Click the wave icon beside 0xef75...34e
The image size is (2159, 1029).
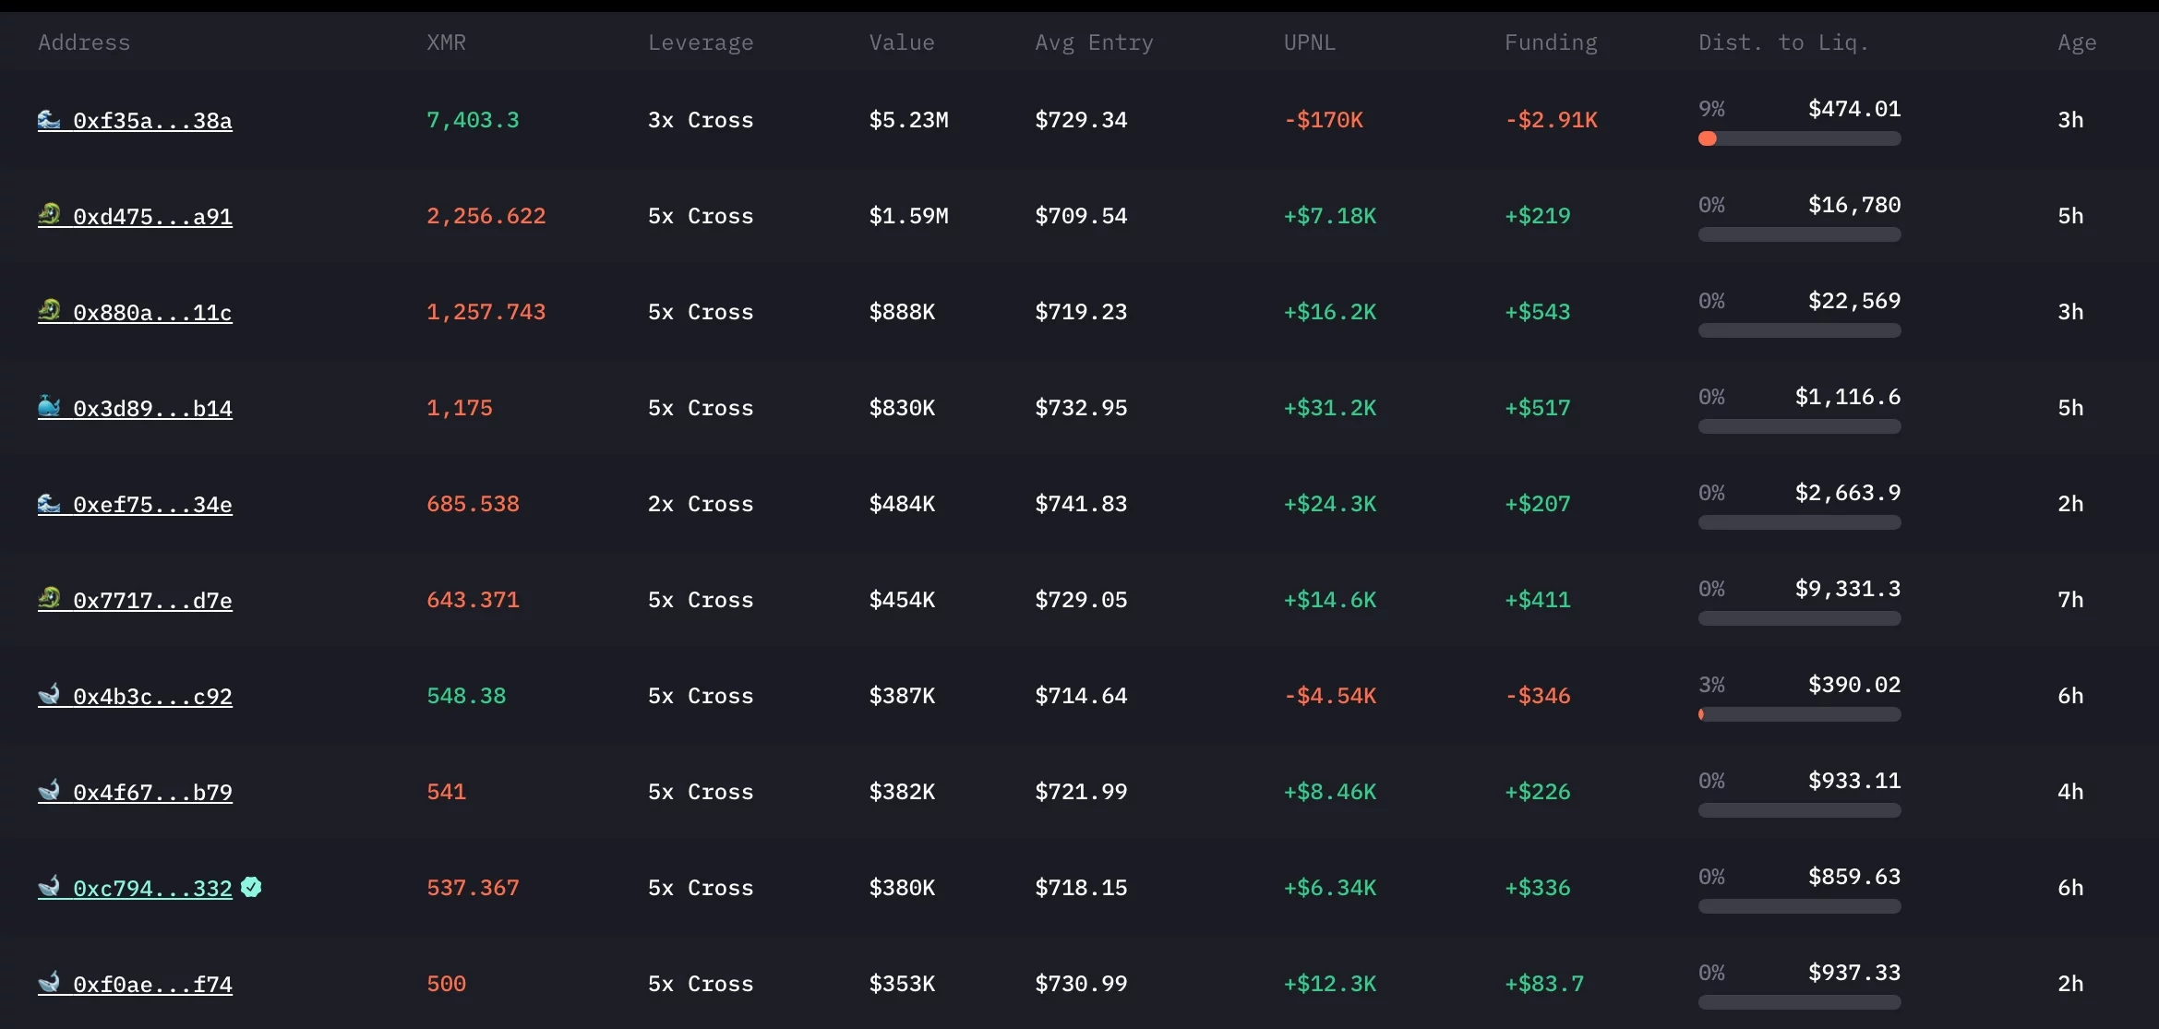point(49,503)
